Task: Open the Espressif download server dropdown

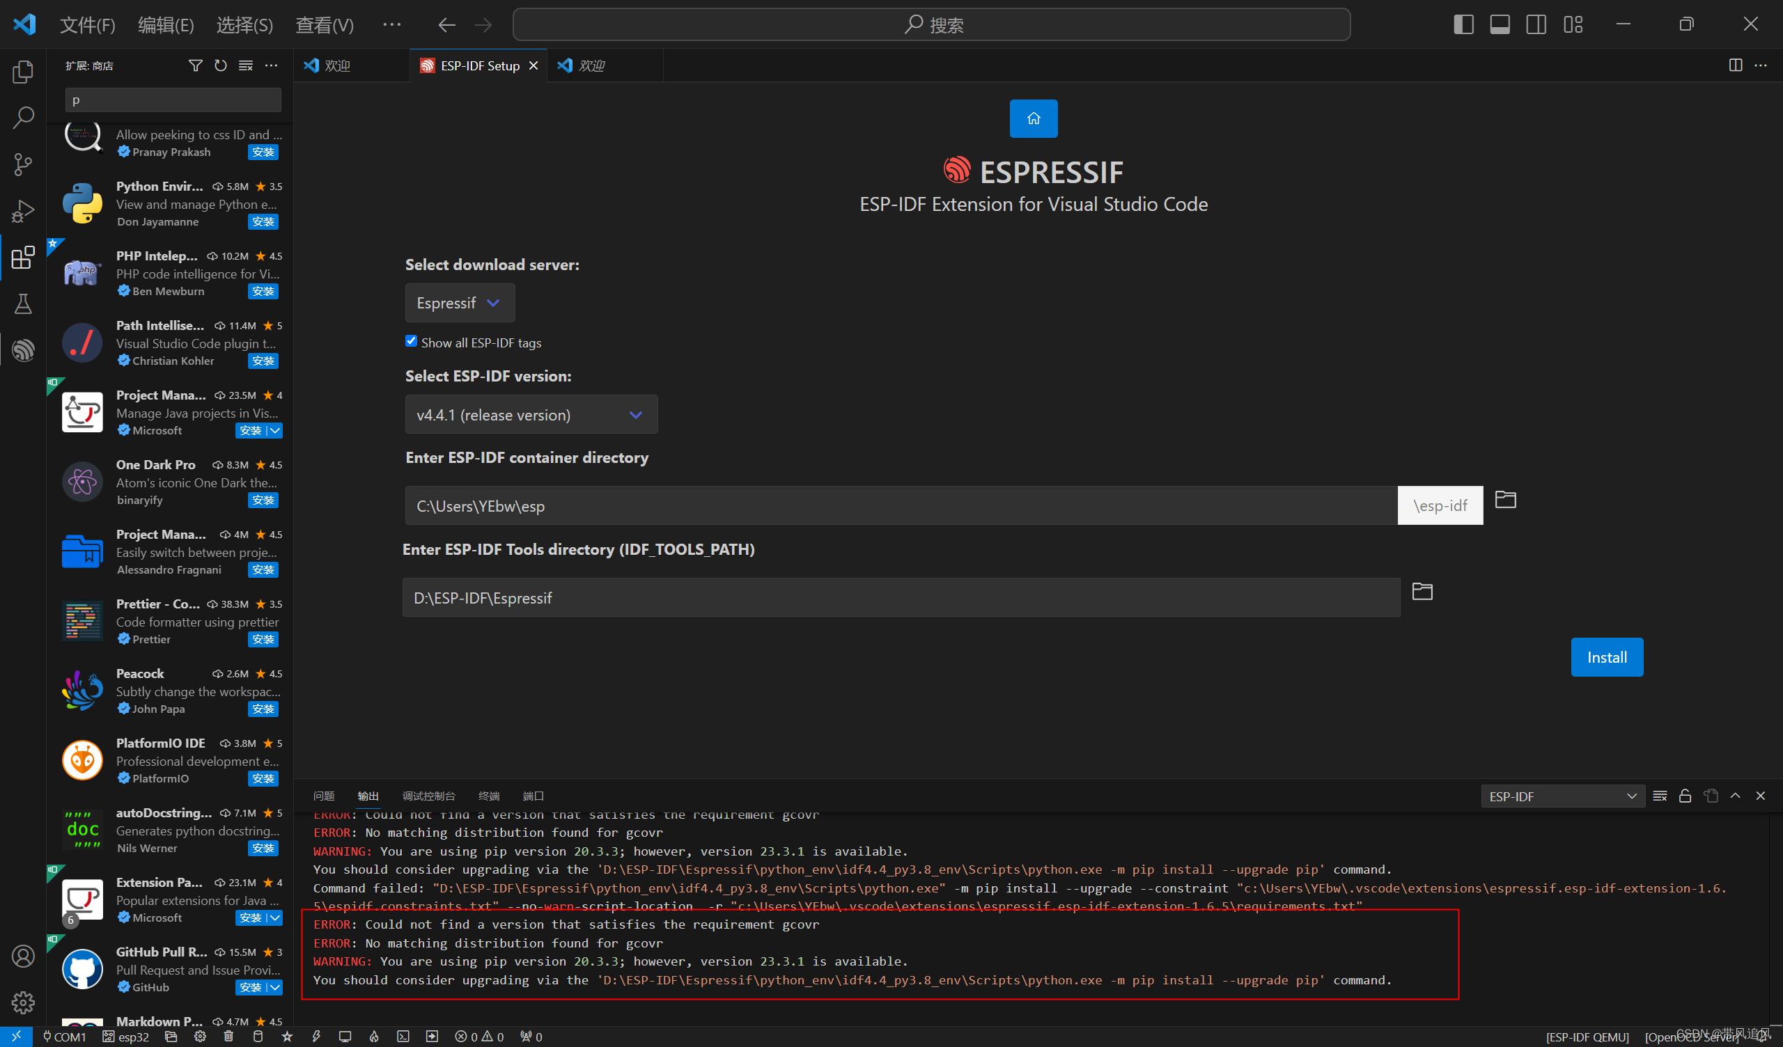Action: (x=459, y=303)
